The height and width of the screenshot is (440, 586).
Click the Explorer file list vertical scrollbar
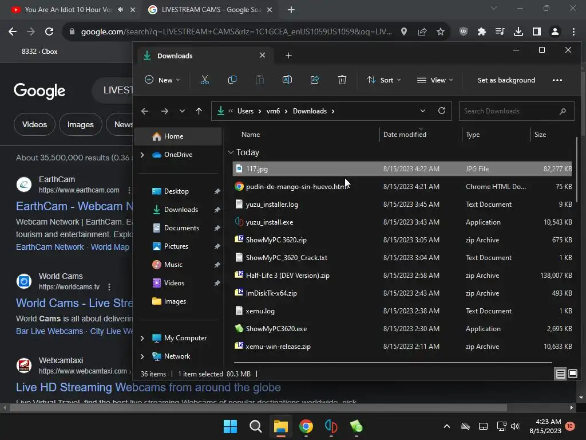577,170
